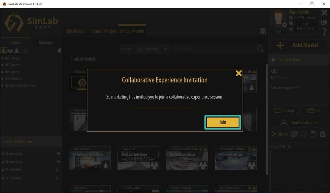Select the single contact filter icon

4,51
